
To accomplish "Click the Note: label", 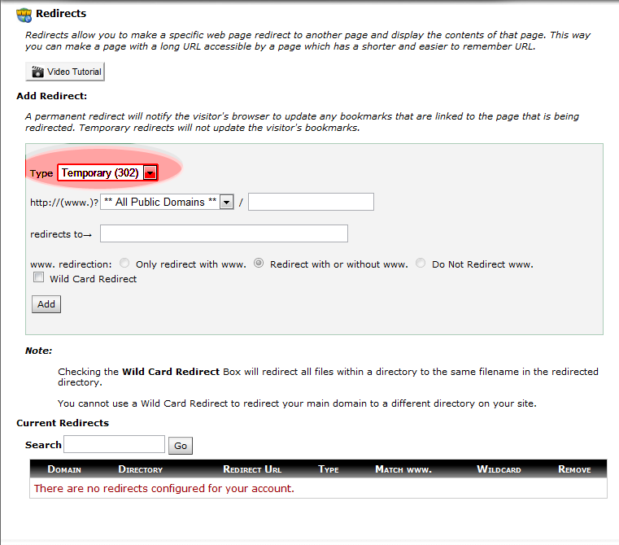I will coord(39,351).
